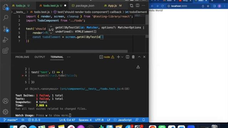Open the Manage gear icon
Screen dimensions: 228x128
5,112
